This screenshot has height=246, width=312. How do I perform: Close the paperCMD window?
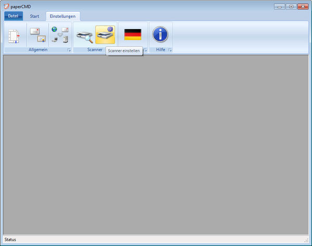[x=303, y=7]
